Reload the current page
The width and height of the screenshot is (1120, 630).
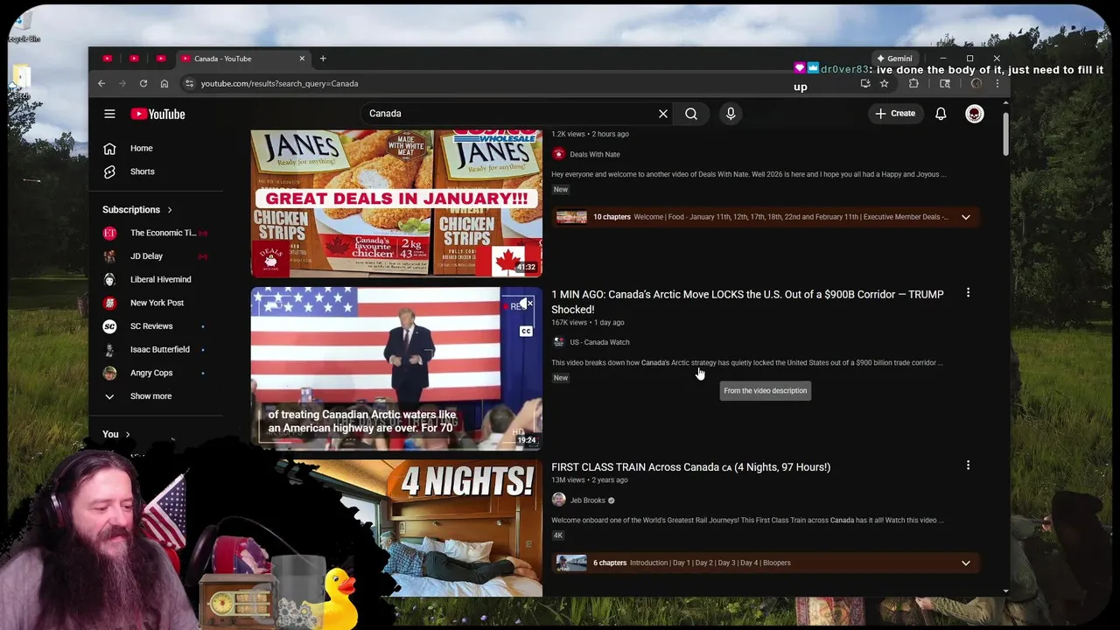143,83
